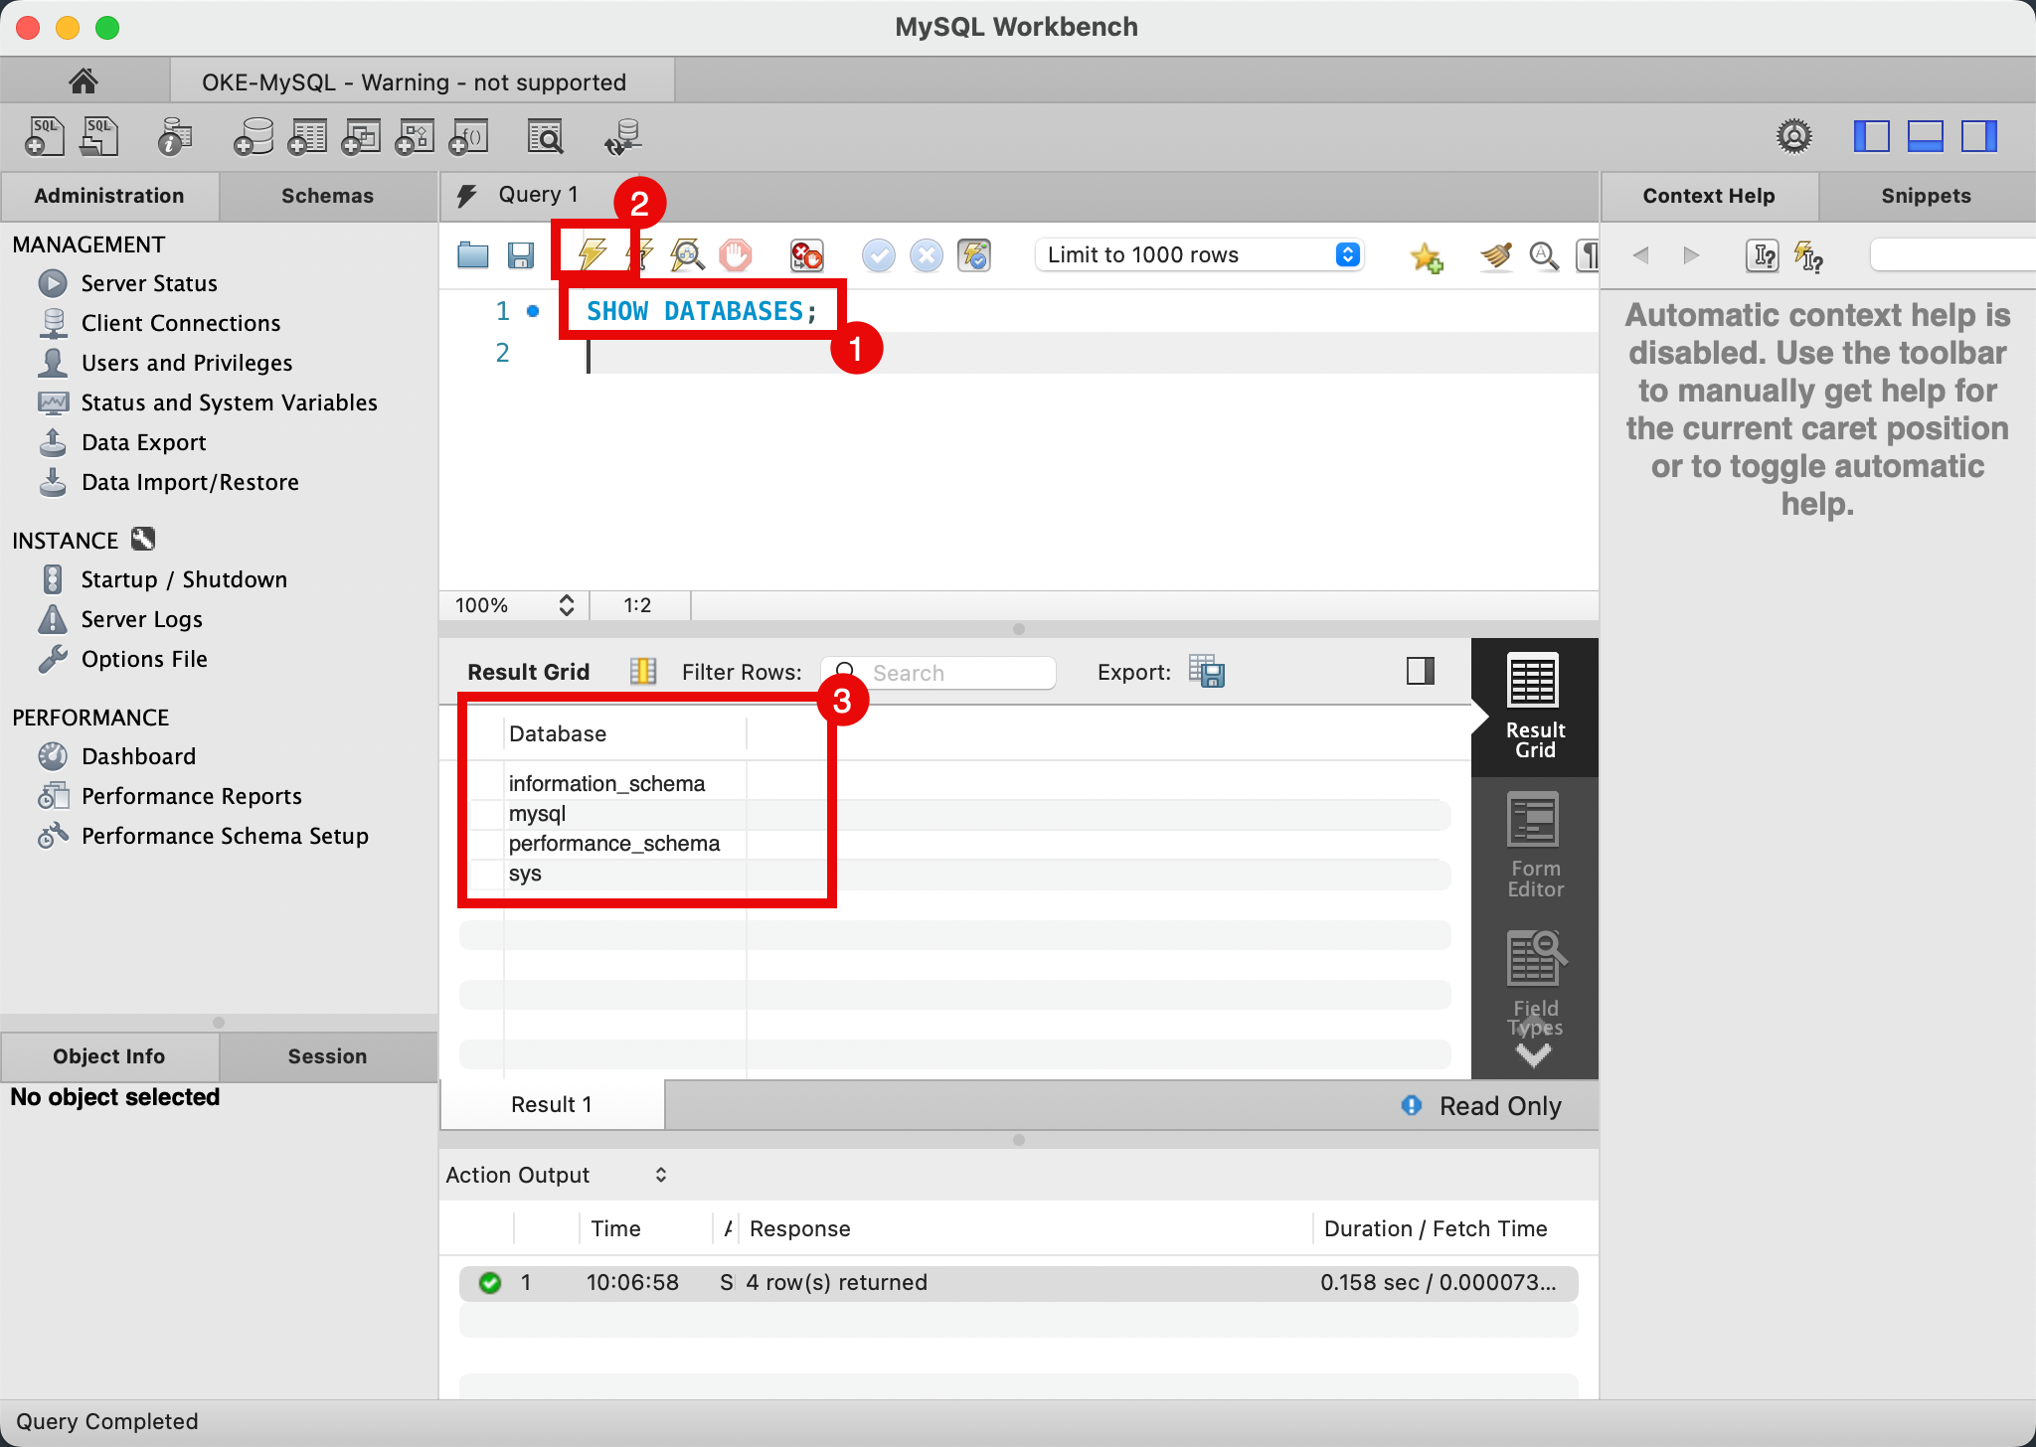The width and height of the screenshot is (2036, 1447).
Task: Toggle the right secondary sidebar visibility
Action: (x=1978, y=136)
